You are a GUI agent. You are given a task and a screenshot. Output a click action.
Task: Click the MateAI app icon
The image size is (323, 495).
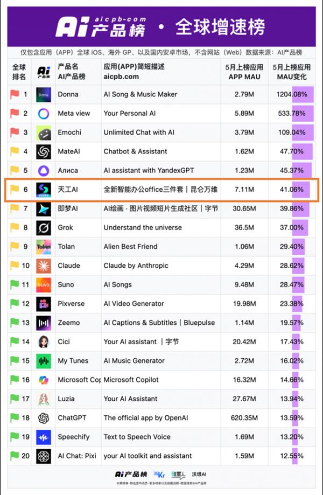[44, 152]
